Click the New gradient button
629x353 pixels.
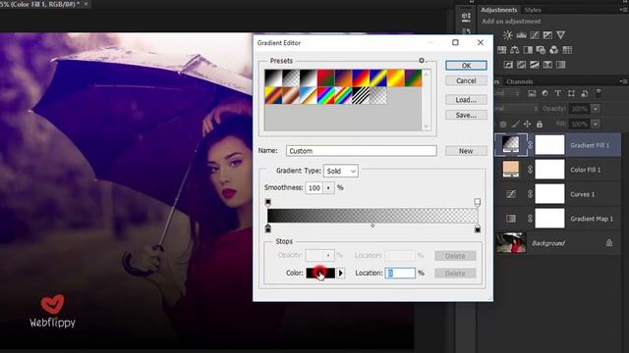tap(466, 151)
